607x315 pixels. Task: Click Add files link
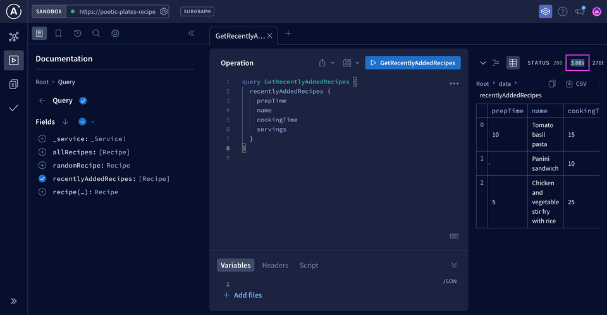point(243,295)
